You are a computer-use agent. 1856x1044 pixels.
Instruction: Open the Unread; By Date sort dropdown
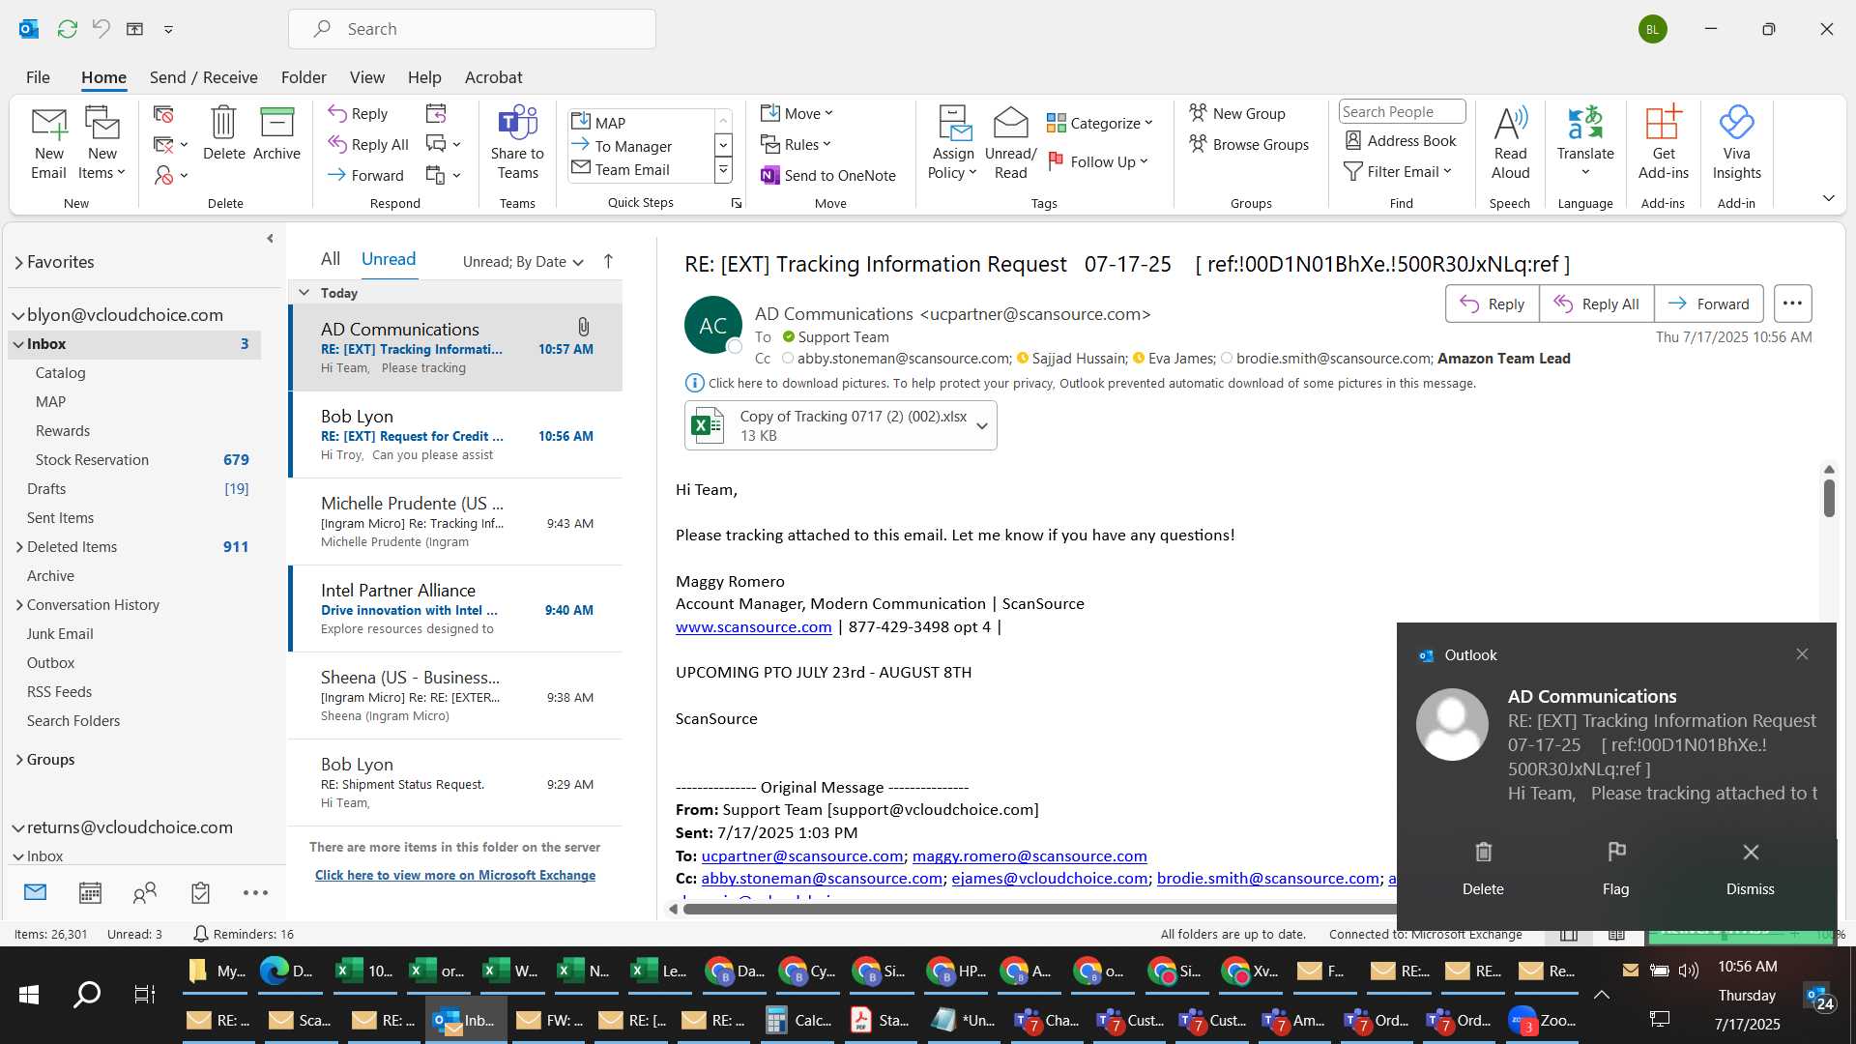pos(523,262)
